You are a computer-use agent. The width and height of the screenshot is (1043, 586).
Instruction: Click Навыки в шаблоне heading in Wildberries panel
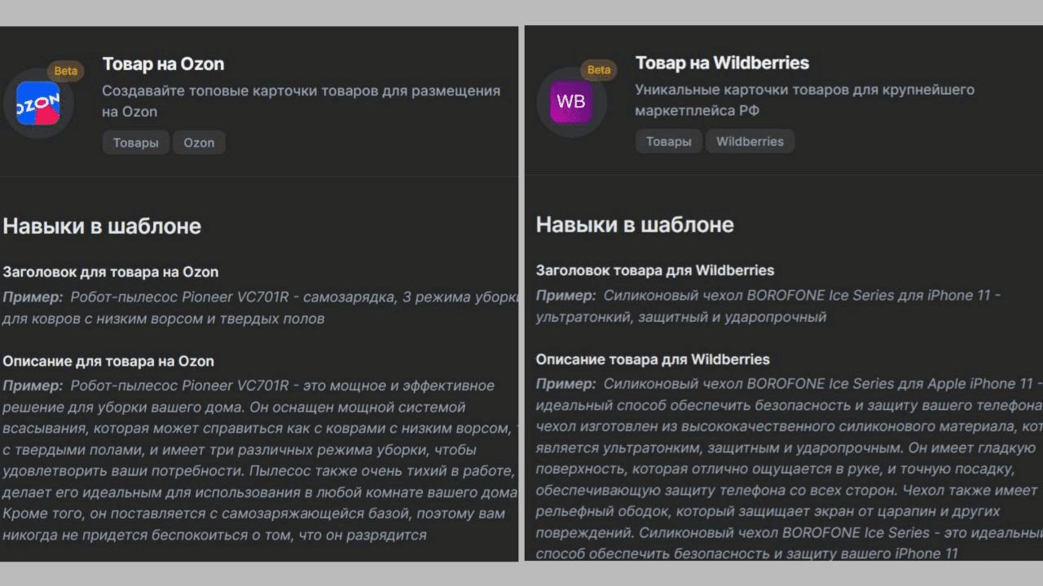point(635,224)
